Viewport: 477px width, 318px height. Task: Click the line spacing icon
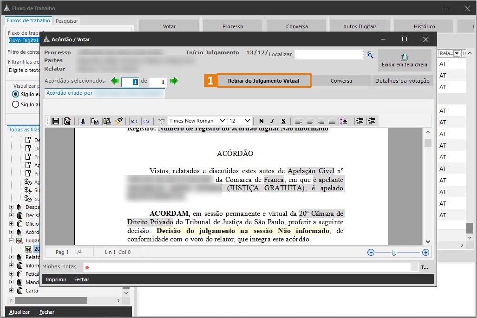click(x=343, y=121)
